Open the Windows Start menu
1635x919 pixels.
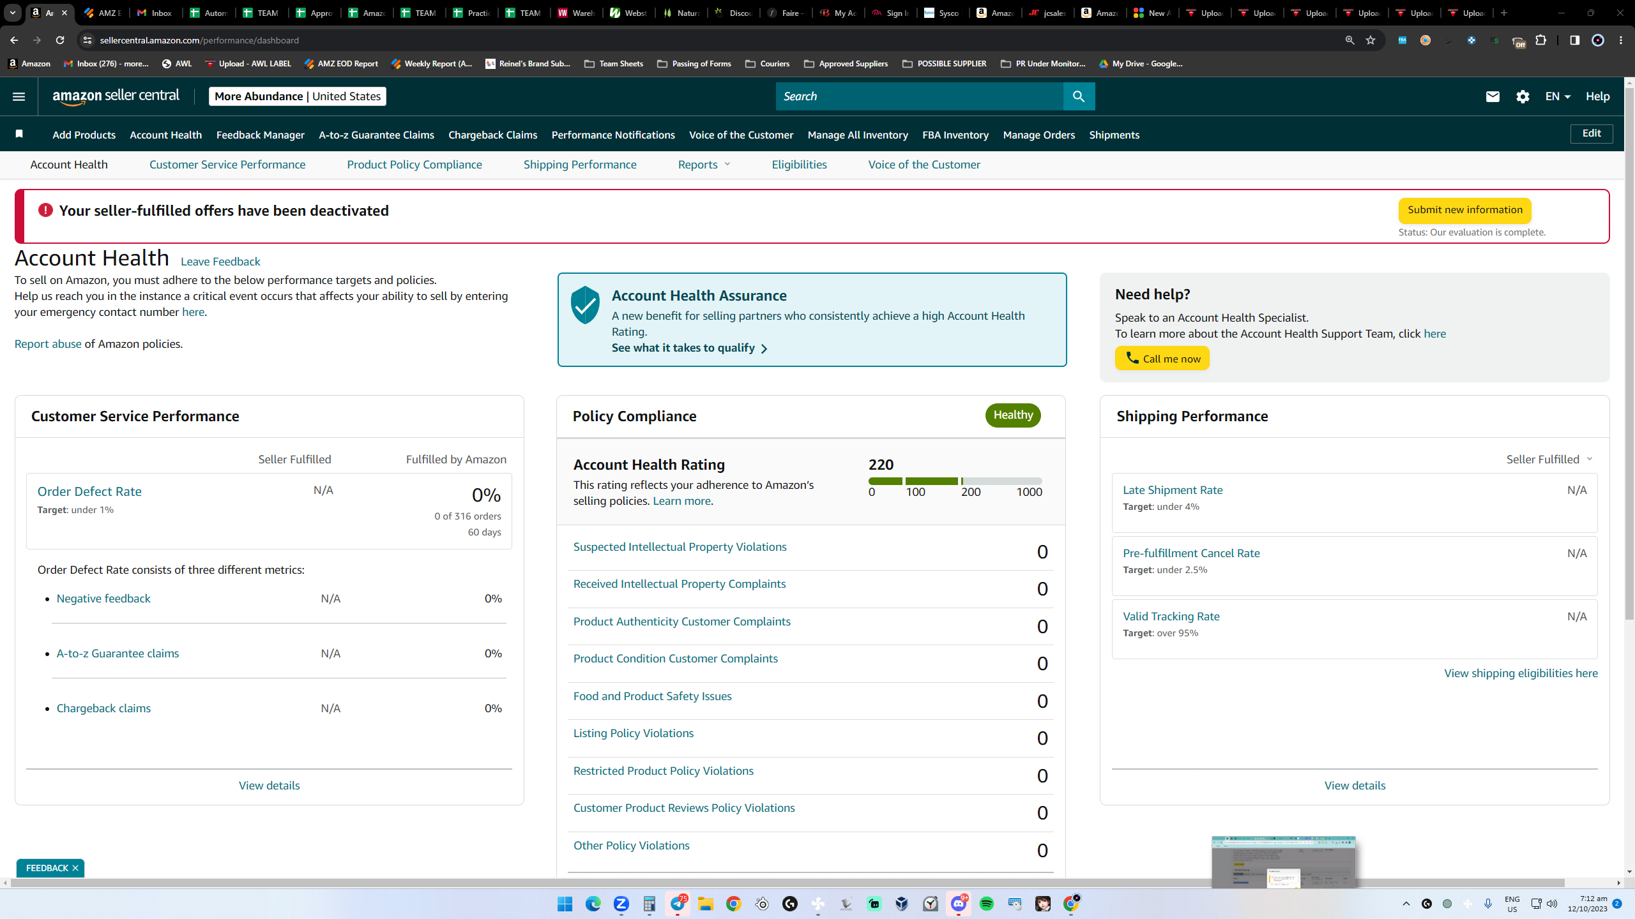pos(565,904)
